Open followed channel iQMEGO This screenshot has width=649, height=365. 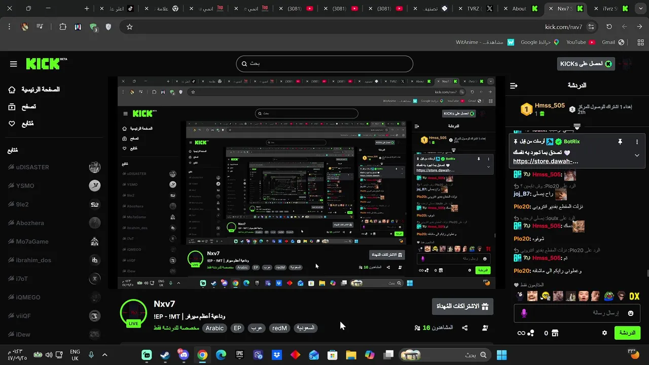tap(53, 298)
